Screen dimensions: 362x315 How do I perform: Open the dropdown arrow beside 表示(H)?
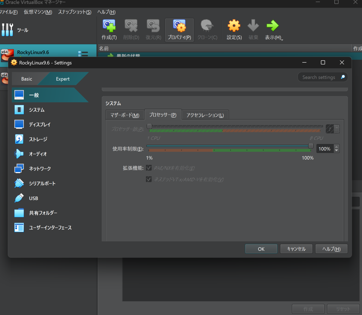[x=282, y=40]
